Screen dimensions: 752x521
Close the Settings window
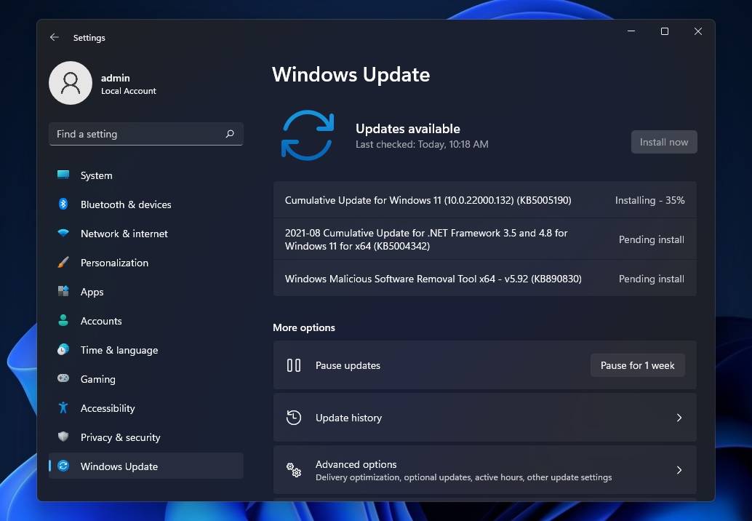pyautogui.click(x=698, y=31)
